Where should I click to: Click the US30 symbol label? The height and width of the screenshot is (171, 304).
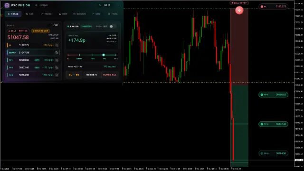[55, 25]
